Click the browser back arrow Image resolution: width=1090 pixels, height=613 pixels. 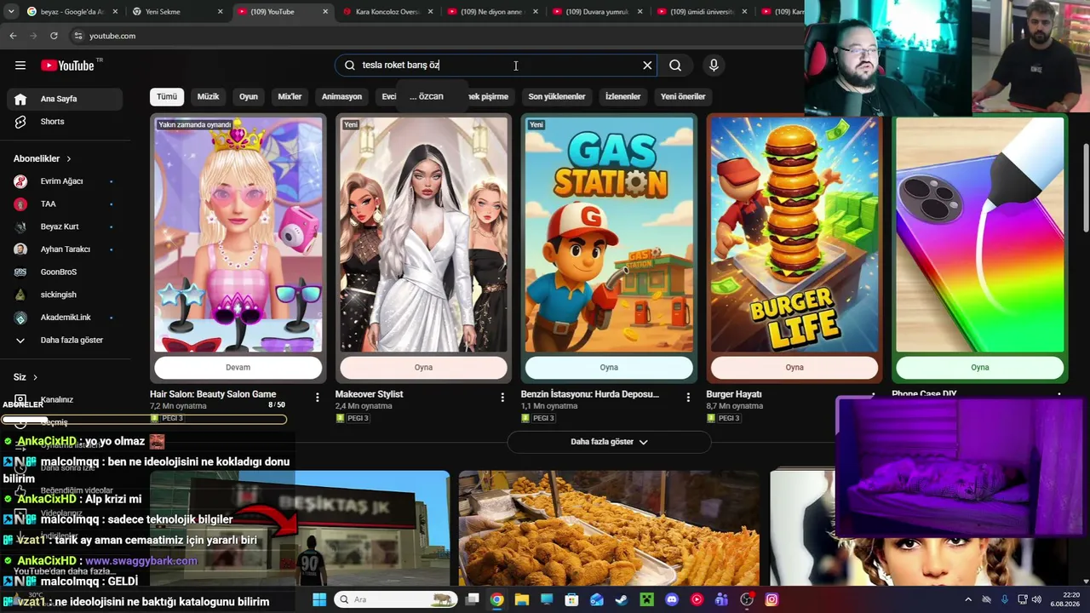(x=13, y=36)
